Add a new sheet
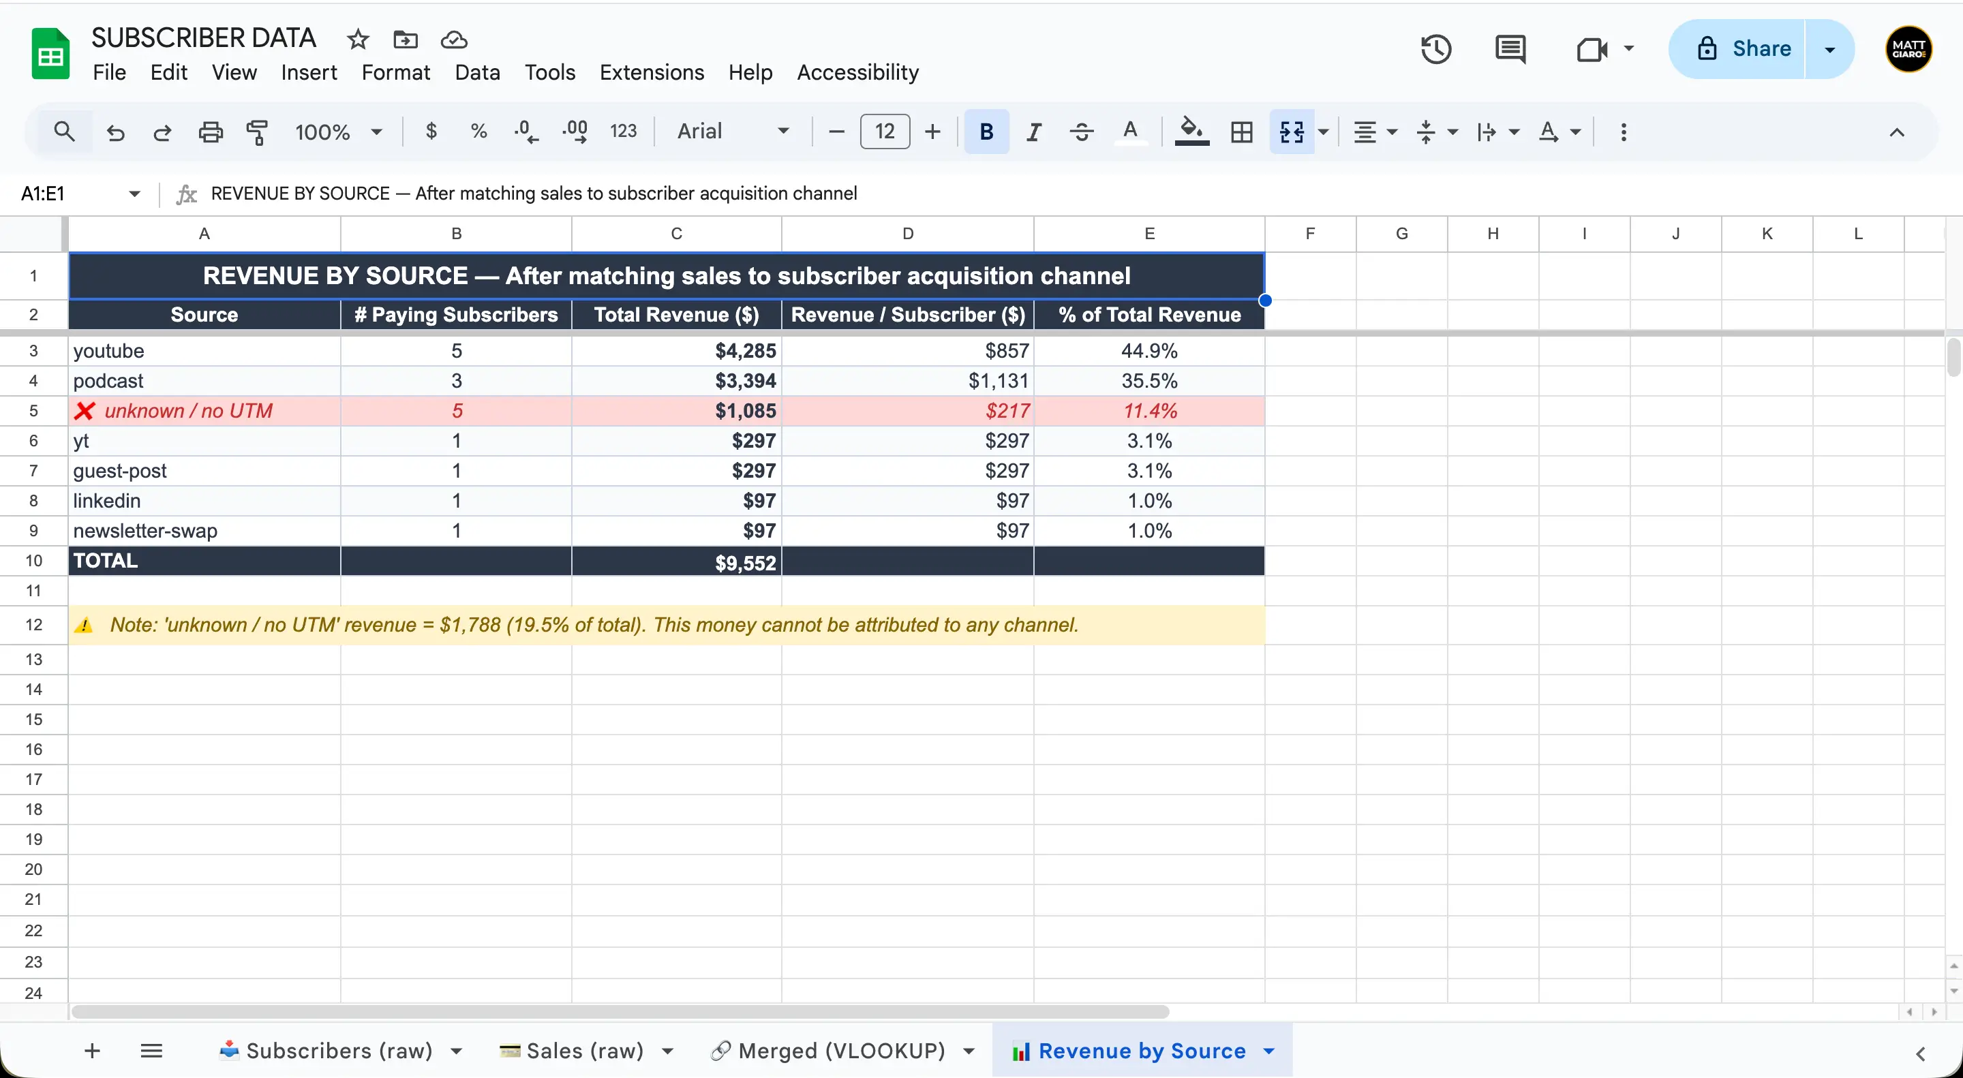This screenshot has width=1963, height=1078. click(x=91, y=1050)
